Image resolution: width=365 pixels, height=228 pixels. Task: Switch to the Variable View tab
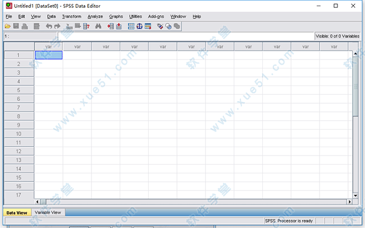point(48,212)
